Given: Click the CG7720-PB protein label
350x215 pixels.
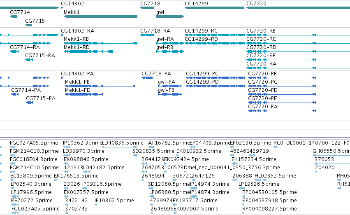Looking at the screenshot, I should pyautogui.click(x=262, y=74).
